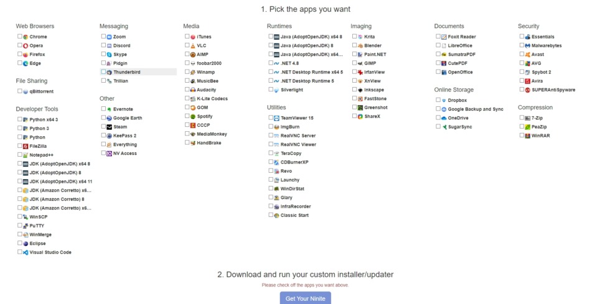Click the HandBrake icon
The width and height of the screenshot is (610, 304).
193,143
